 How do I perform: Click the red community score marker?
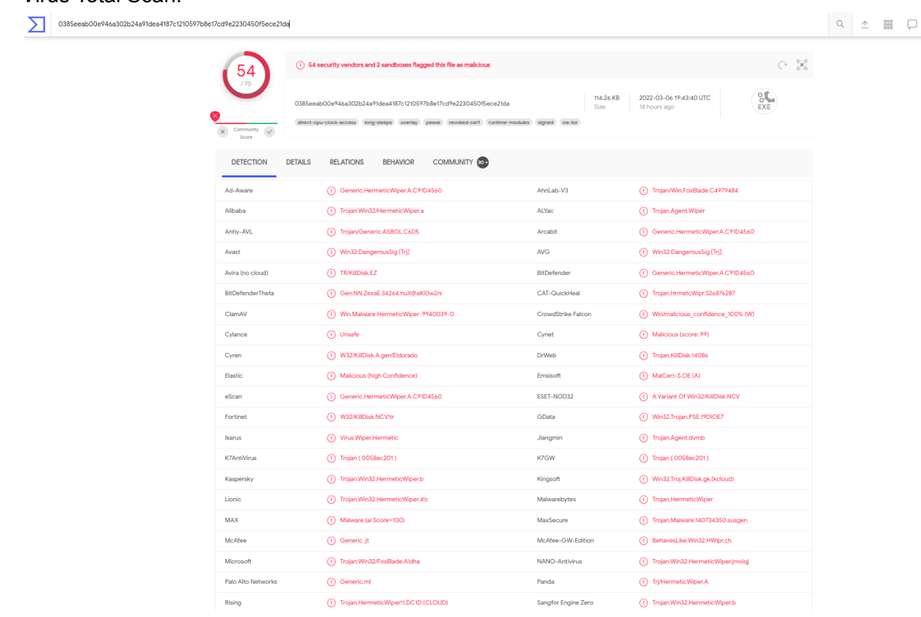click(215, 115)
